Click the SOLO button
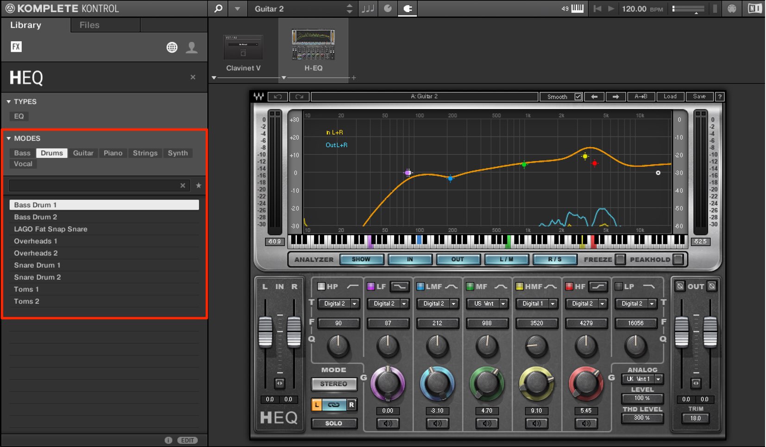This screenshot has height=447, width=766. tap(333, 423)
